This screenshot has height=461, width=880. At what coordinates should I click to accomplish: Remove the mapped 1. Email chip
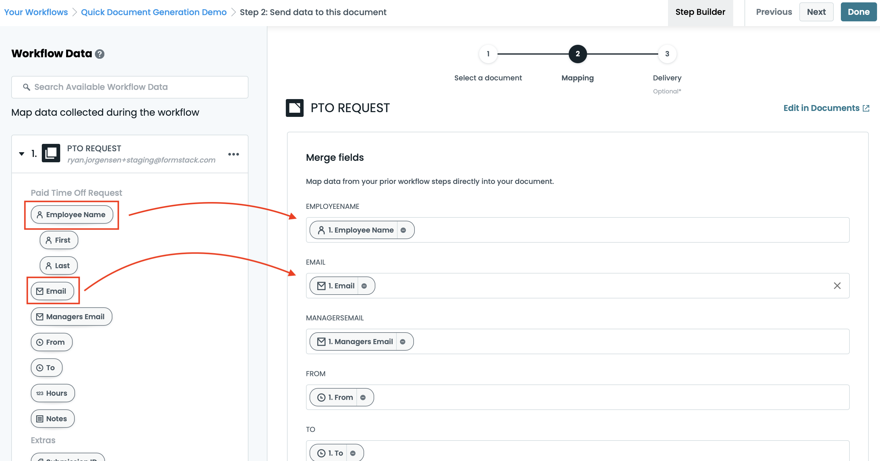tap(364, 286)
